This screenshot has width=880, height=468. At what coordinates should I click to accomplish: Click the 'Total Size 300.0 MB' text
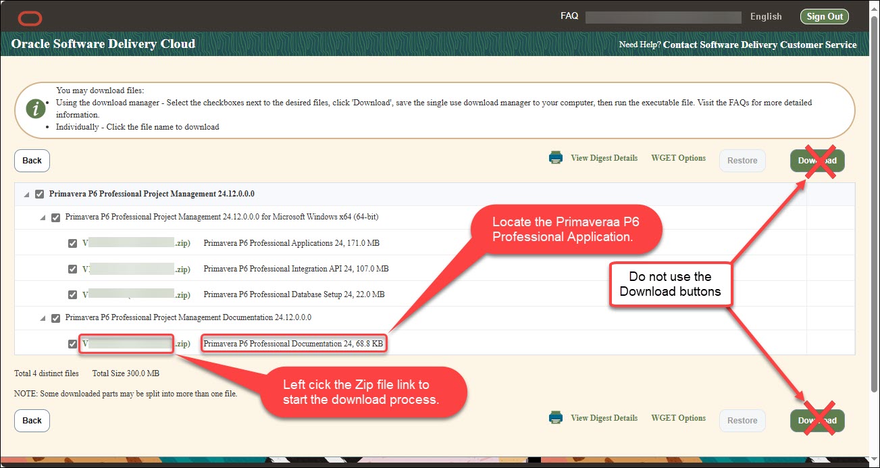click(126, 373)
